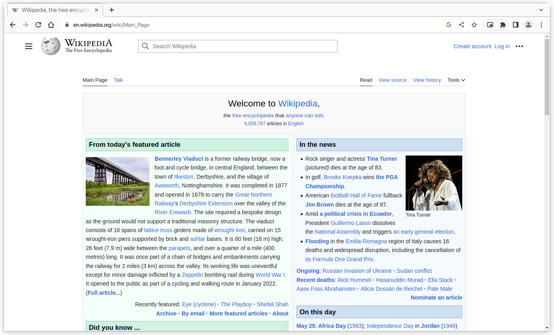Close the Wikipedia browser tab
The image size is (554, 335).
coord(97,10)
